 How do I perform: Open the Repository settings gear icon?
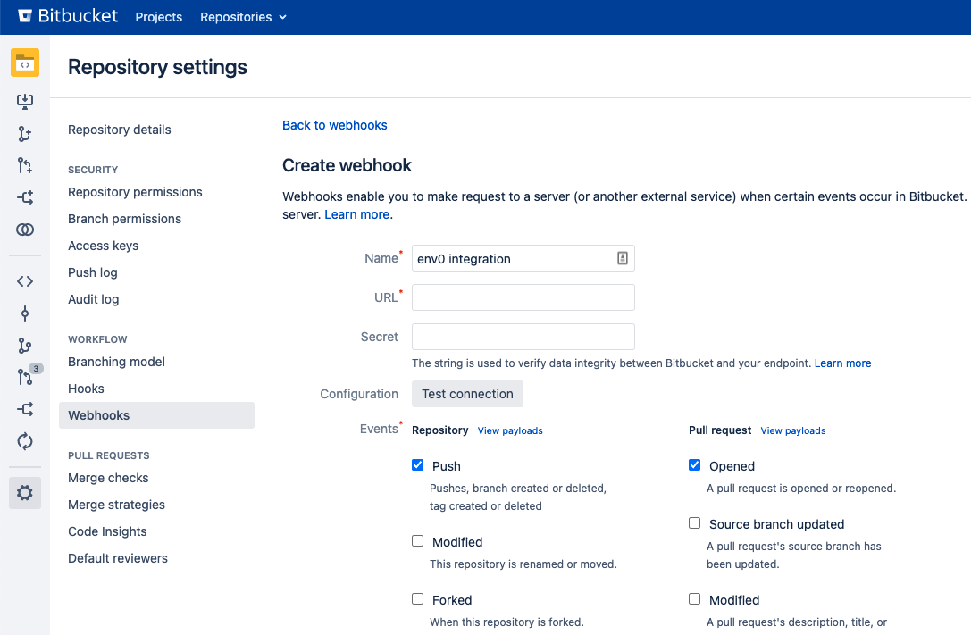click(25, 493)
